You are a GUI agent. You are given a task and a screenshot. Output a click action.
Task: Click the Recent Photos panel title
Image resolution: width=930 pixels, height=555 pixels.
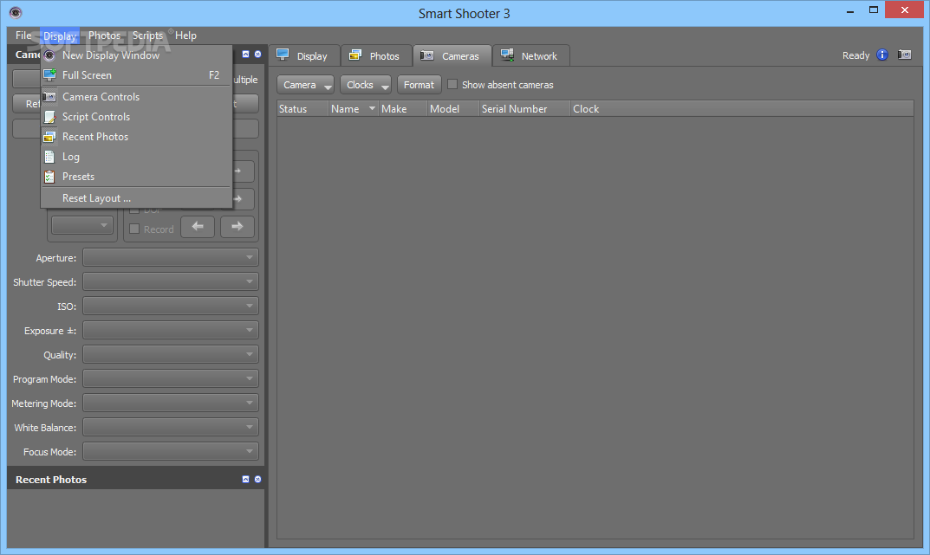(51, 480)
